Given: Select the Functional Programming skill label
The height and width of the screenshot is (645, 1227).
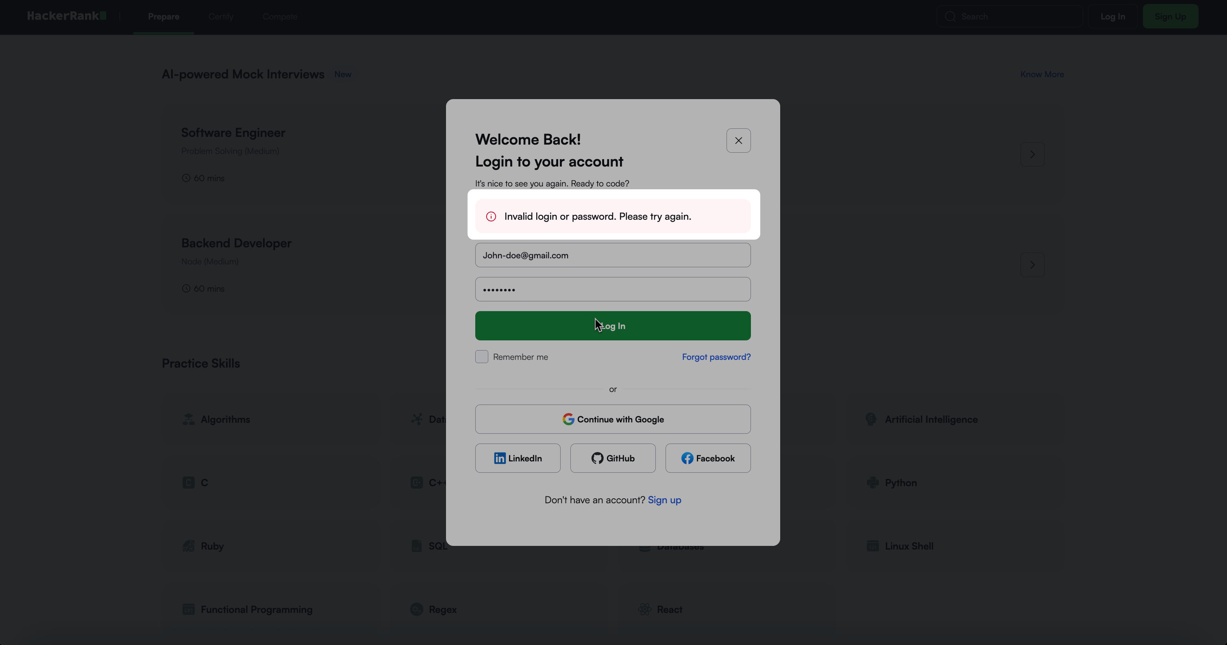Looking at the screenshot, I should coord(256,610).
